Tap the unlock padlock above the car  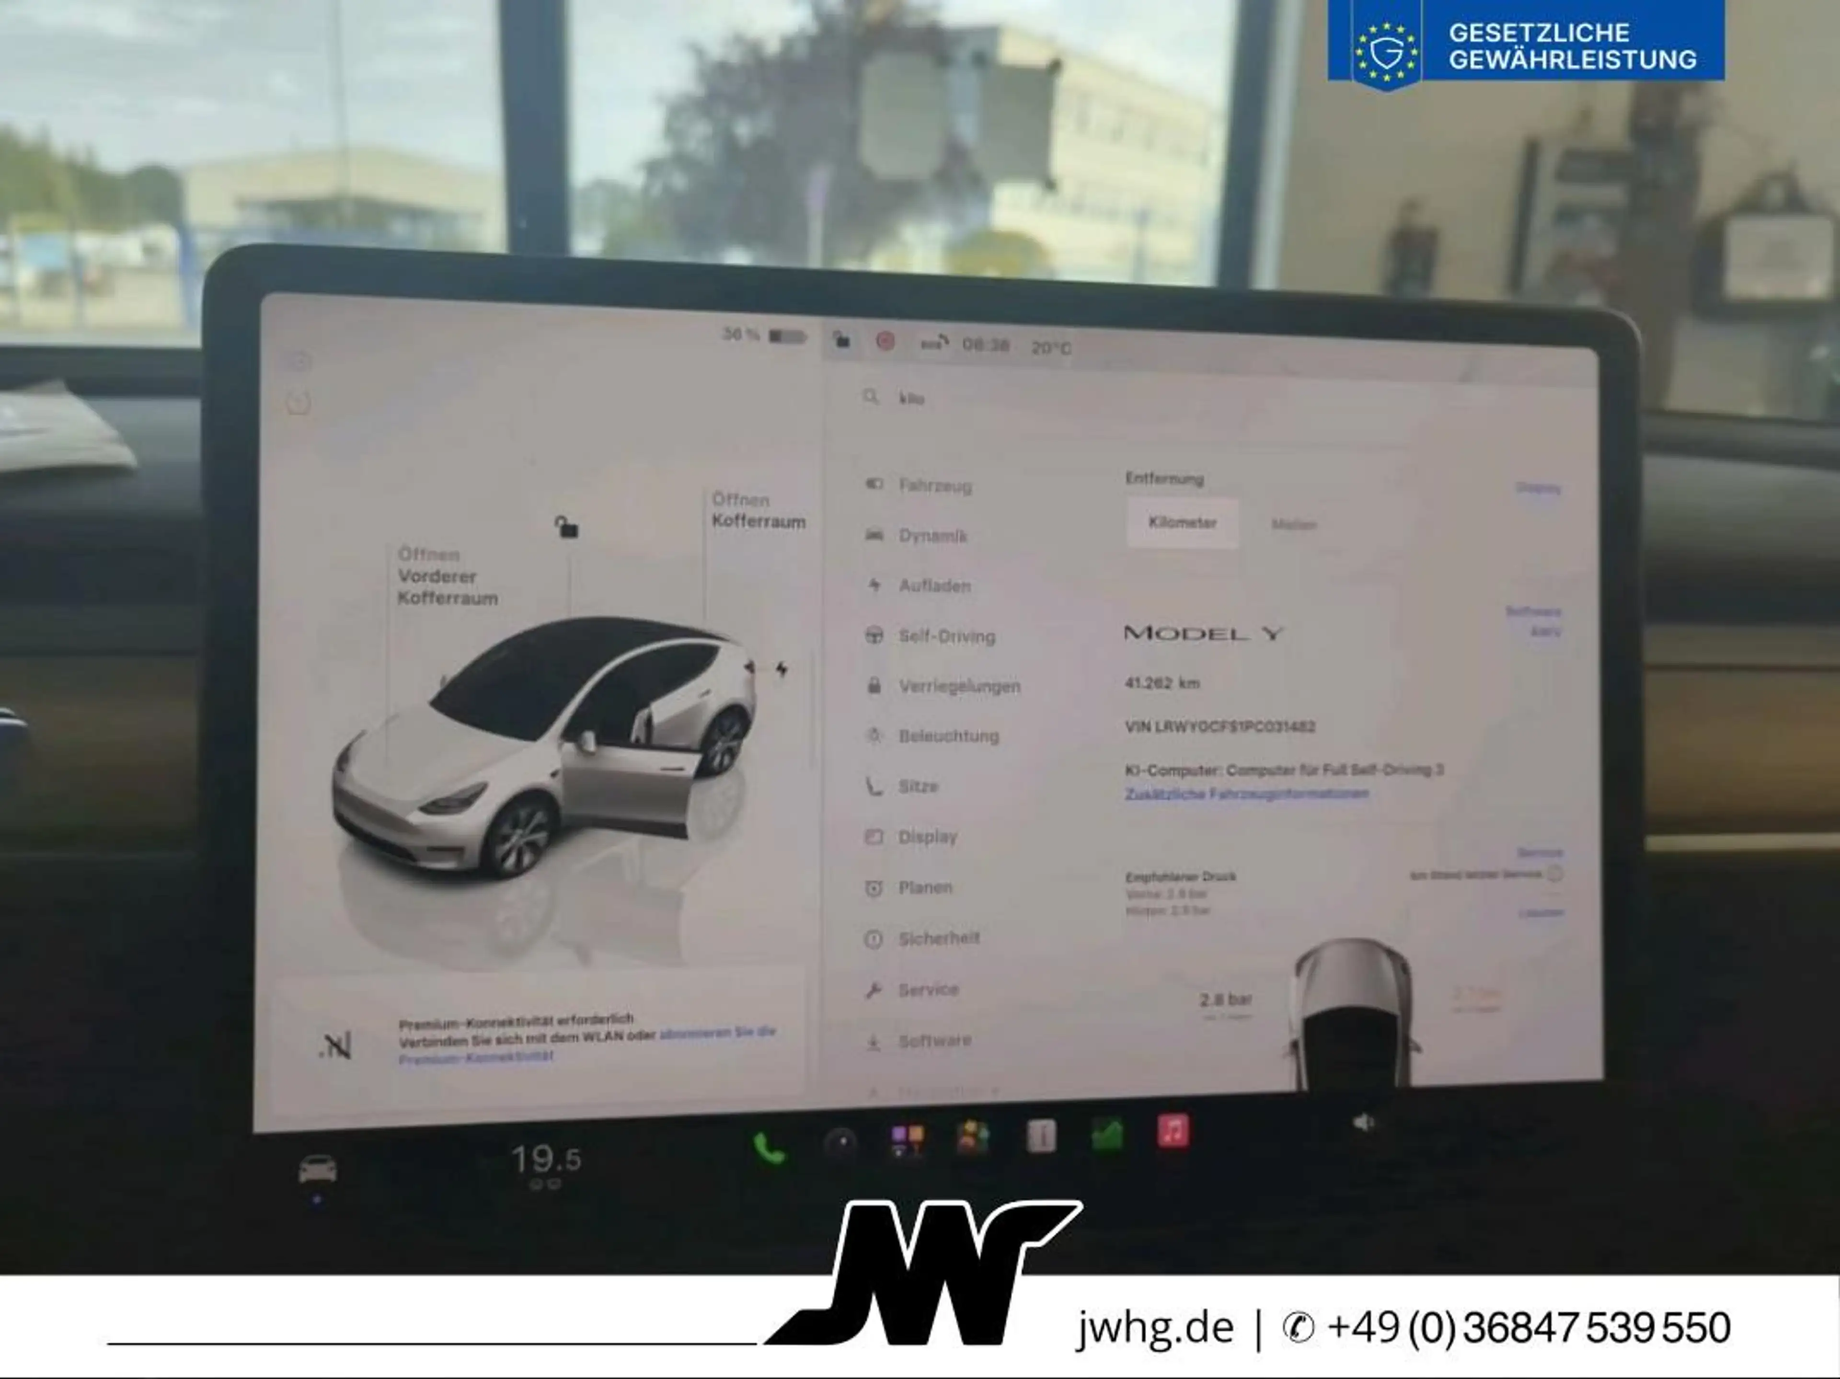(566, 527)
